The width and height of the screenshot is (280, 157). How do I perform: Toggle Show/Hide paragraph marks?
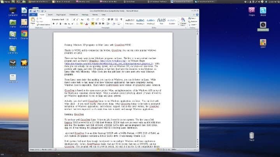(x=121, y=20)
